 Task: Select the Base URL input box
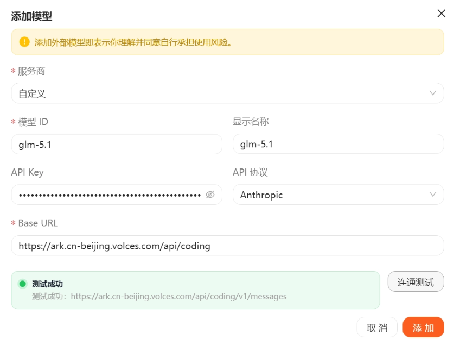[x=227, y=246]
